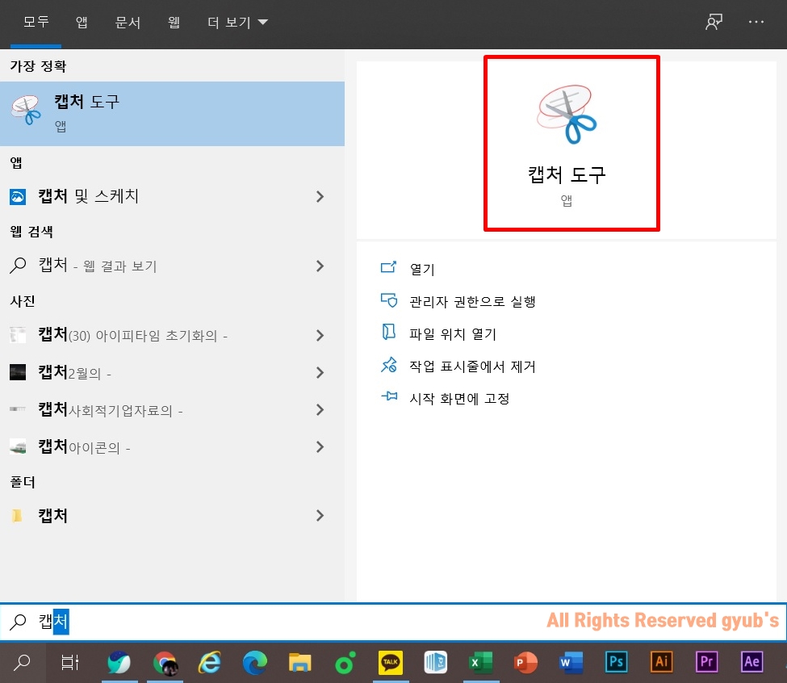The image size is (787, 683).
Task: Expand the 캡처(30) 아이피타임 초기화의 result arrow
Action: (320, 335)
